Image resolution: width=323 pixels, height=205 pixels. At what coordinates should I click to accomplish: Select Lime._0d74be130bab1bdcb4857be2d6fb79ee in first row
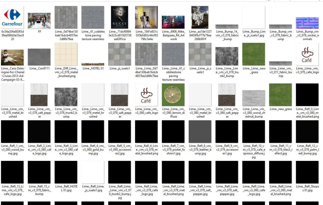point(66,17)
